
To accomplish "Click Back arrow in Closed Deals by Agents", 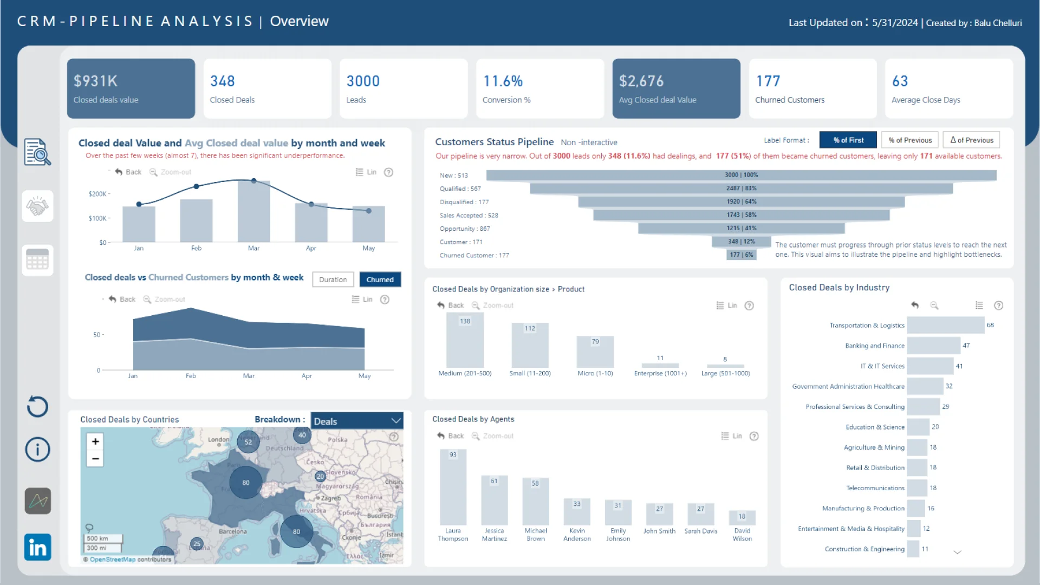I will [x=451, y=436].
